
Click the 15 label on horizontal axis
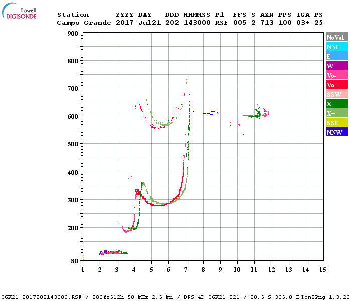click(x=322, y=269)
